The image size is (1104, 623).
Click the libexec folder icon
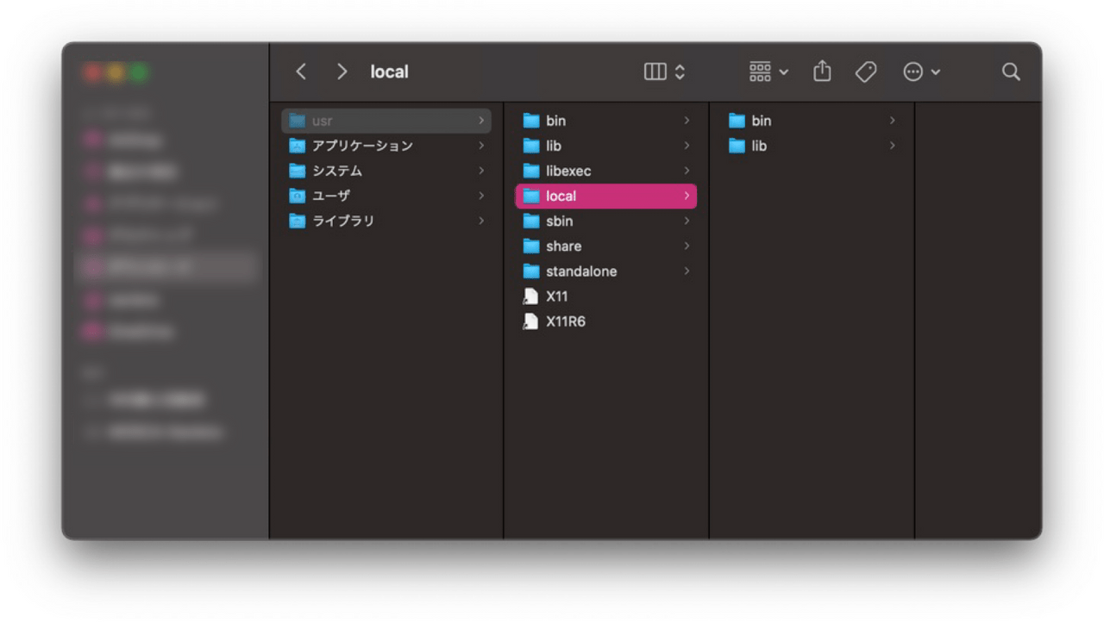(x=531, y=171)
